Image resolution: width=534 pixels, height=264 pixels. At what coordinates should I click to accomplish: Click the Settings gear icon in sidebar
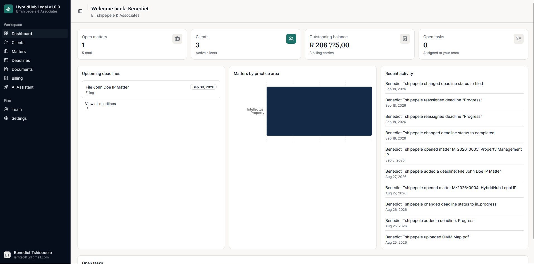(6, 118)
